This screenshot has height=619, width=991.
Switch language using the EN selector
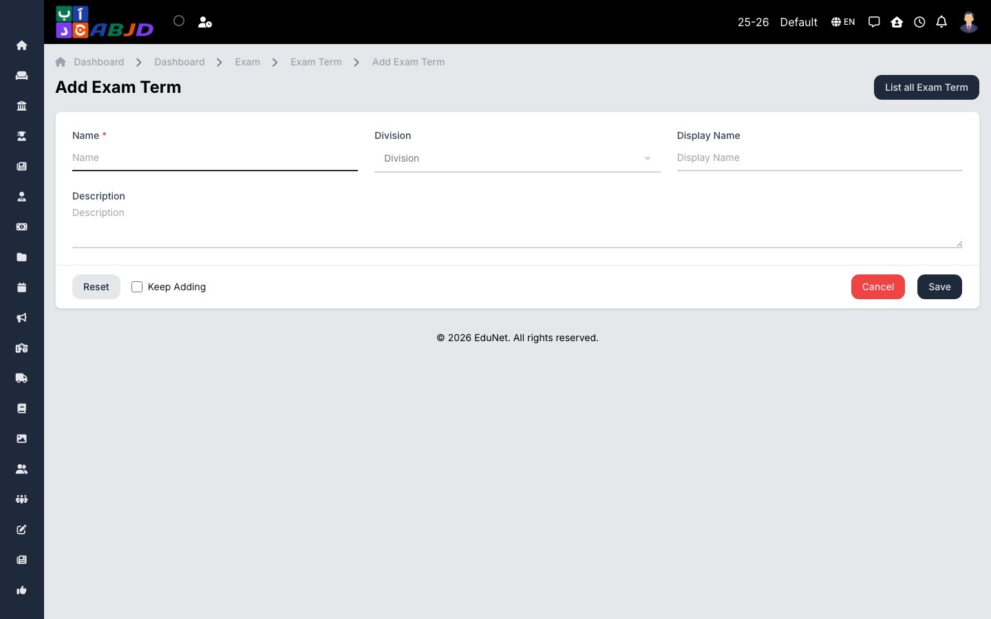tap(843, 22)
